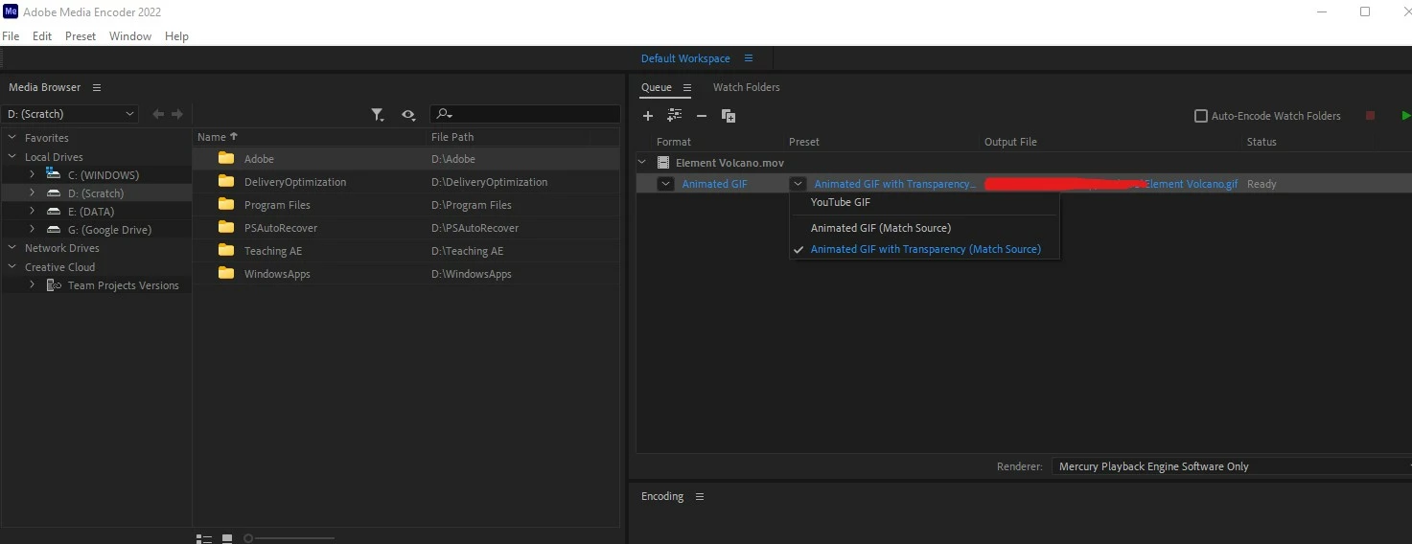Click the forward arrow in Media Browser
Screen dimensions: 1412x544
177,114
